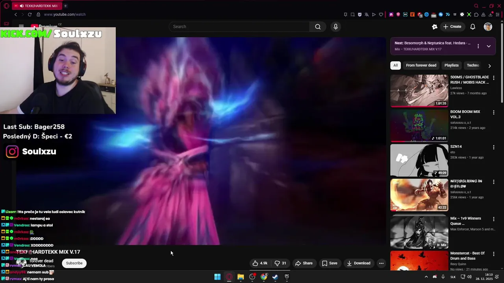Open options for 1v9 Winners Queue mix
This screenshot has height=283, width=504.
pos(493,219)
